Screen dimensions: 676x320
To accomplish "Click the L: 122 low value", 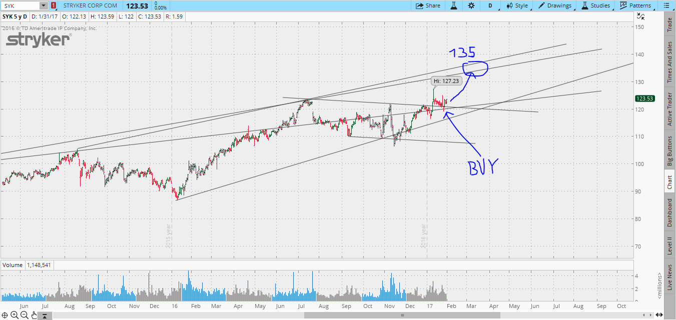I will pos(126,16).
